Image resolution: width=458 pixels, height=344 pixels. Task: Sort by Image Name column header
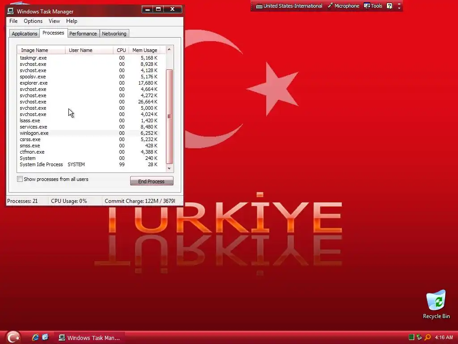tap(41, 50)
